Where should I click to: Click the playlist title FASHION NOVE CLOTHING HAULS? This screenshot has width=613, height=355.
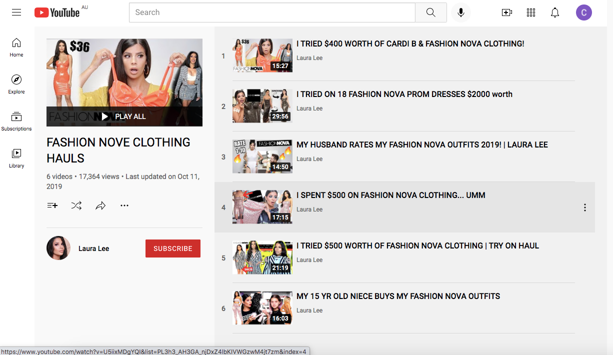pos(118,150)
